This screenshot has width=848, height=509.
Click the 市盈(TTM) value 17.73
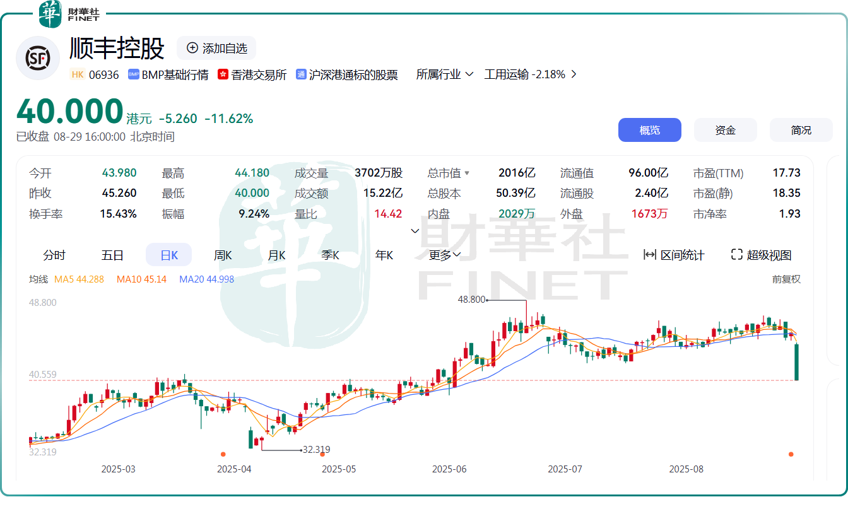pyautogui.click(x=786, y=173)
